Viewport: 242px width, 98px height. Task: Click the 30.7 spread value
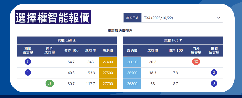71,84
